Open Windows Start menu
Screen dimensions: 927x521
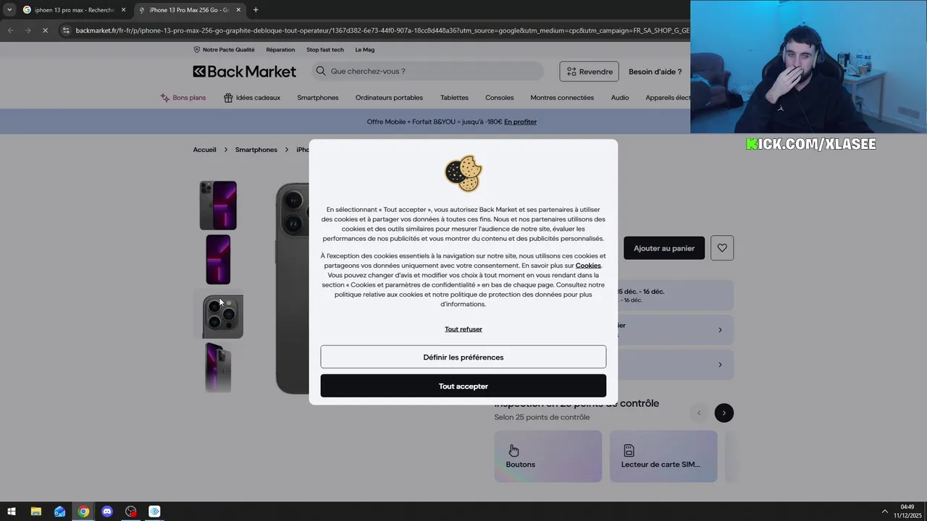point(12,512)
